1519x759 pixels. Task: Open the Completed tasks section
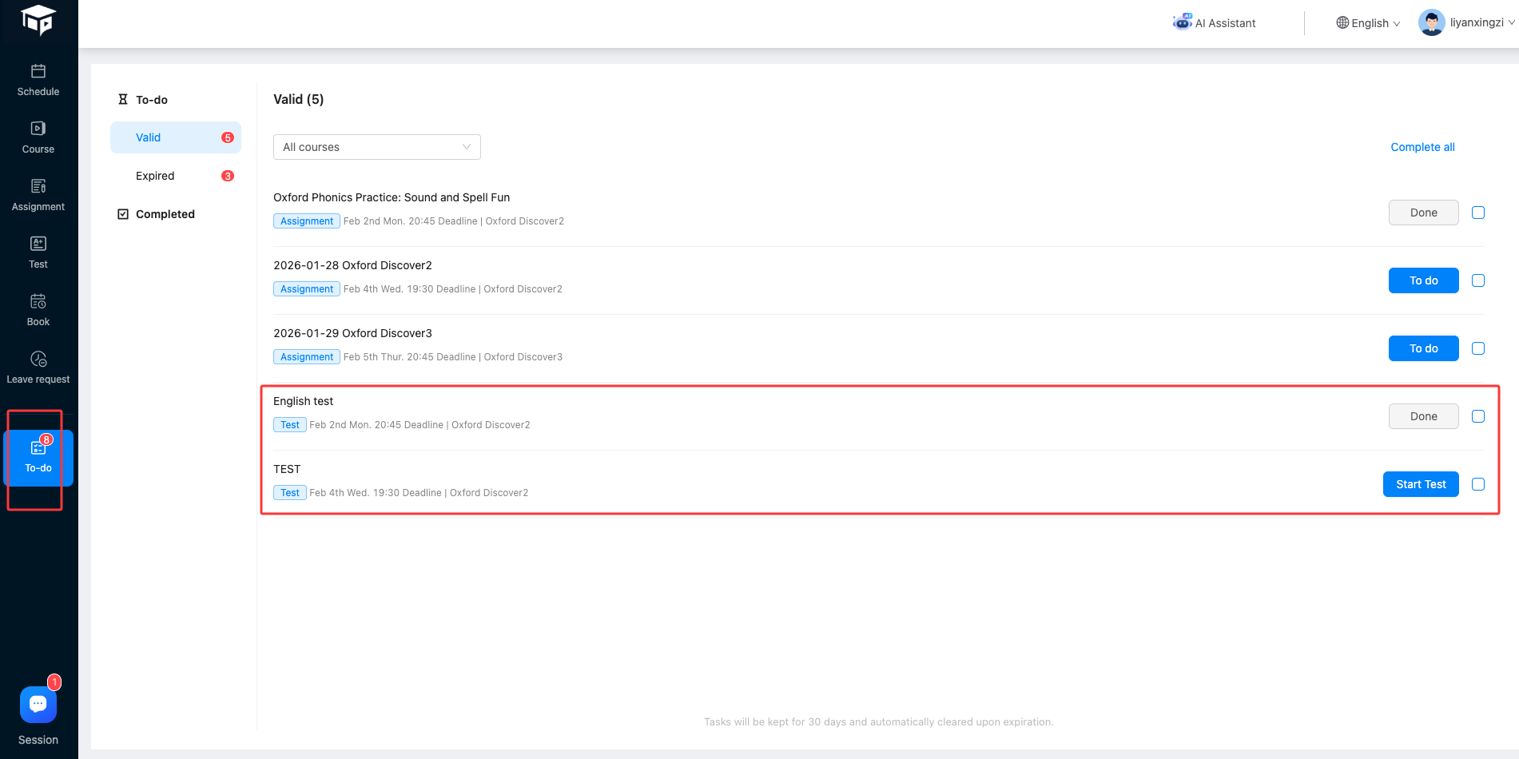[x=165, y=214]
